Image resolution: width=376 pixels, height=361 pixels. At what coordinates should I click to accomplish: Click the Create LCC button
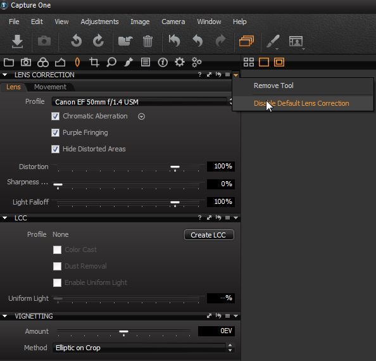pyautogui.click(x=209, y=235)
